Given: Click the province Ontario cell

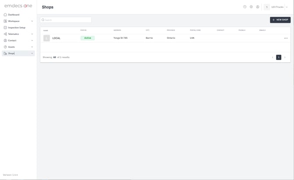Looking at the screenshot, I should pyautogui.click(x=171, y=38).
